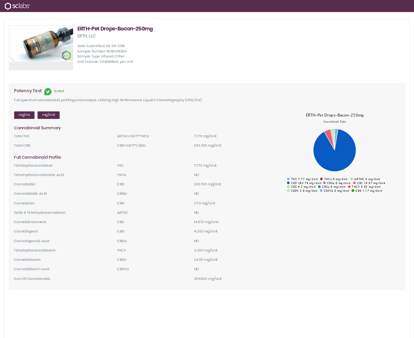The image size is (414, 338).
Task: Click the ERTH, LLC company name
Action: [86, 36]
